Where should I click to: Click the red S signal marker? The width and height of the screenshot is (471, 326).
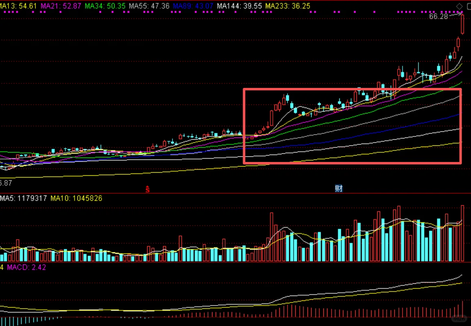coord(148,189)
